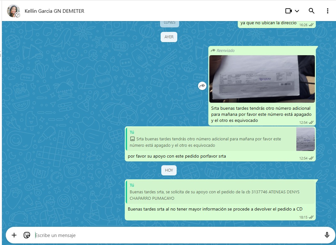Click the AYER date separator
This screenshot has width=336, height=245.
(169, 37)
